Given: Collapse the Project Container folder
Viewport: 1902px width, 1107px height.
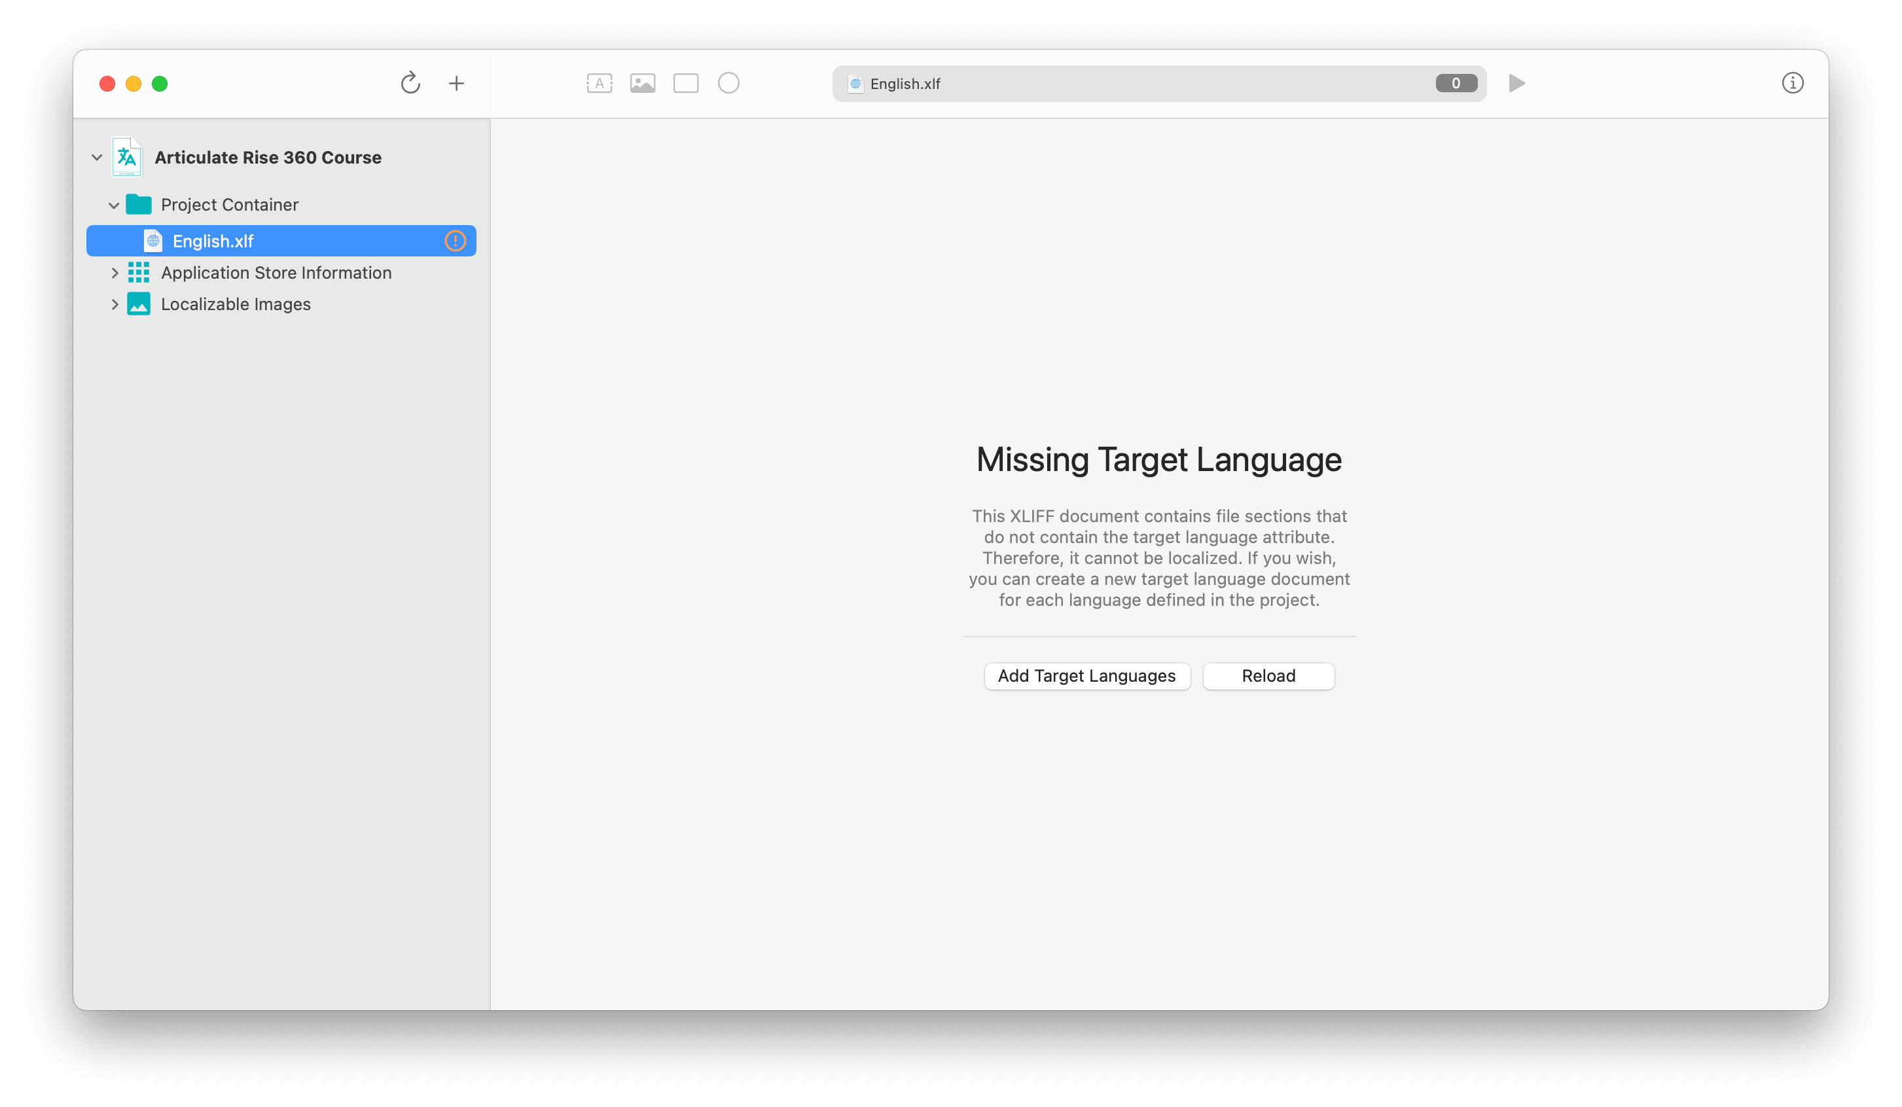Looking at the screenshot, I should pyautogui.click(x=114, y=205).
